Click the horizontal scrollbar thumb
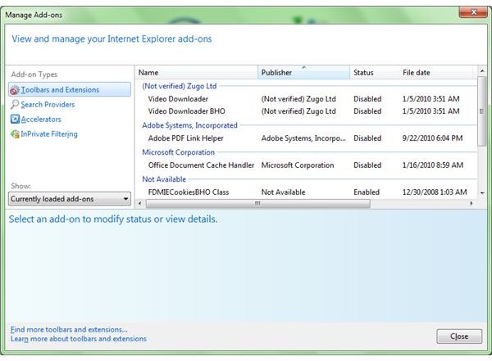Screen dimensions: 492x361 (258, 203)
